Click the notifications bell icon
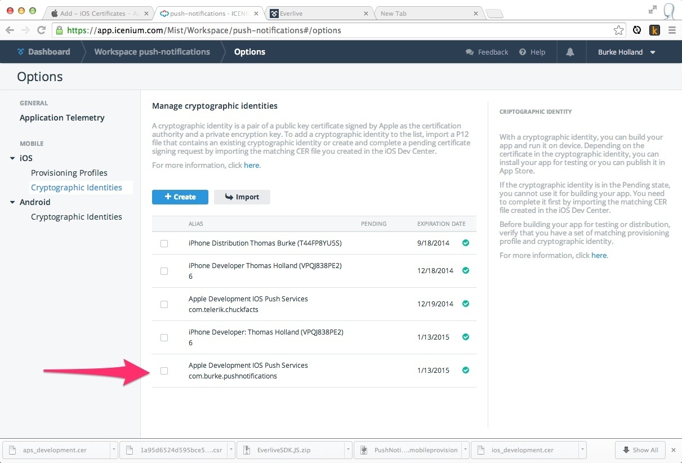 (570, 52)
